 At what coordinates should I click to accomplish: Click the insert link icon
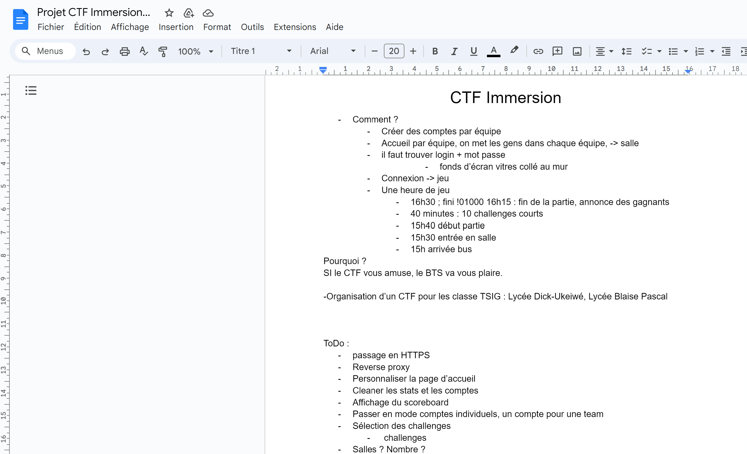tap(538, 51)
